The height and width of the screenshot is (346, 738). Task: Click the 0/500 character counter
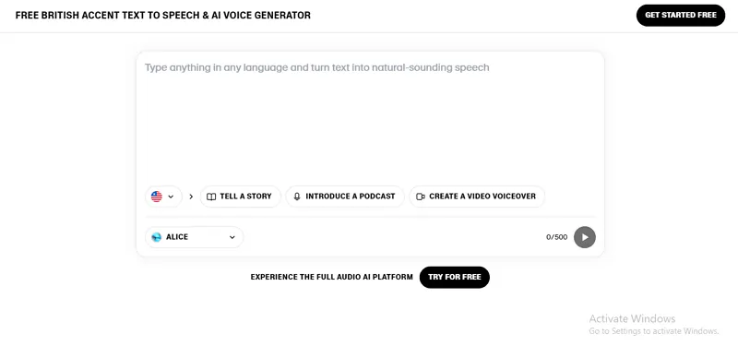tap(557, 237)
